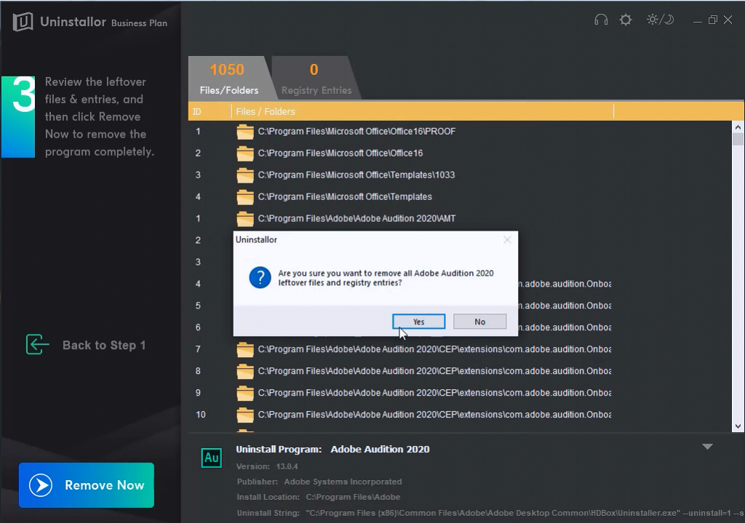745x523 pixels.
Task: Click the Uninstallor logo icon
Action: coord(23,22)
